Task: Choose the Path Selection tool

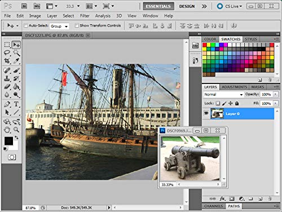Action: 7,112
